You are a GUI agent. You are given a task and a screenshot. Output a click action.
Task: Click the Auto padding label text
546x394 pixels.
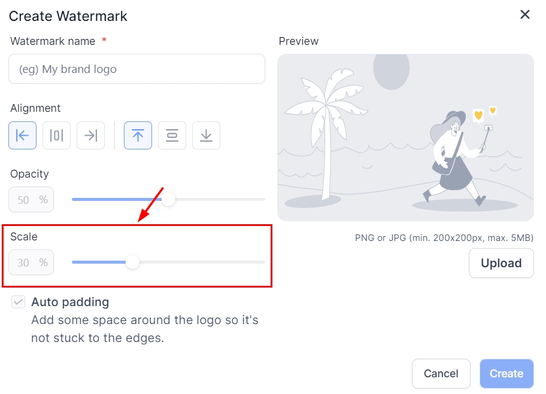(x=70, y=302)
